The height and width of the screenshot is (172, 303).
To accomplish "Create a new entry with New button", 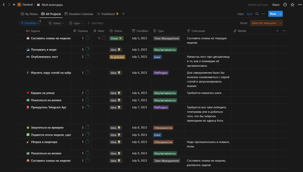I will tap(273, 14).
